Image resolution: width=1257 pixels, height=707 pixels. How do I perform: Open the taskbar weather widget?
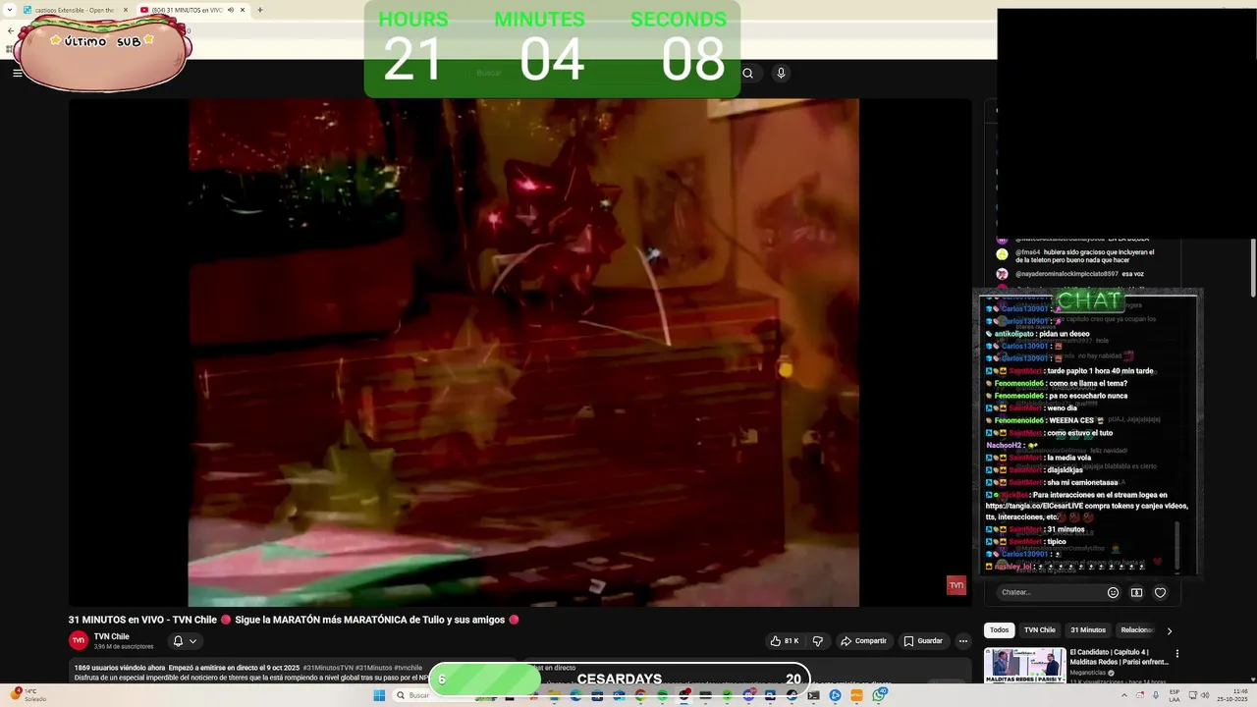29,695
